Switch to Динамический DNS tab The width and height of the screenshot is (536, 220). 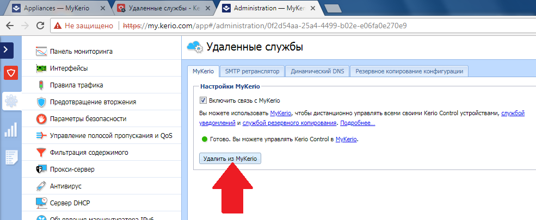click(317, 71)
